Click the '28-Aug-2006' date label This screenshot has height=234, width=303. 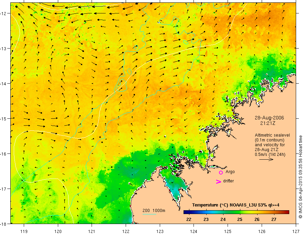(x=269, y=118)
